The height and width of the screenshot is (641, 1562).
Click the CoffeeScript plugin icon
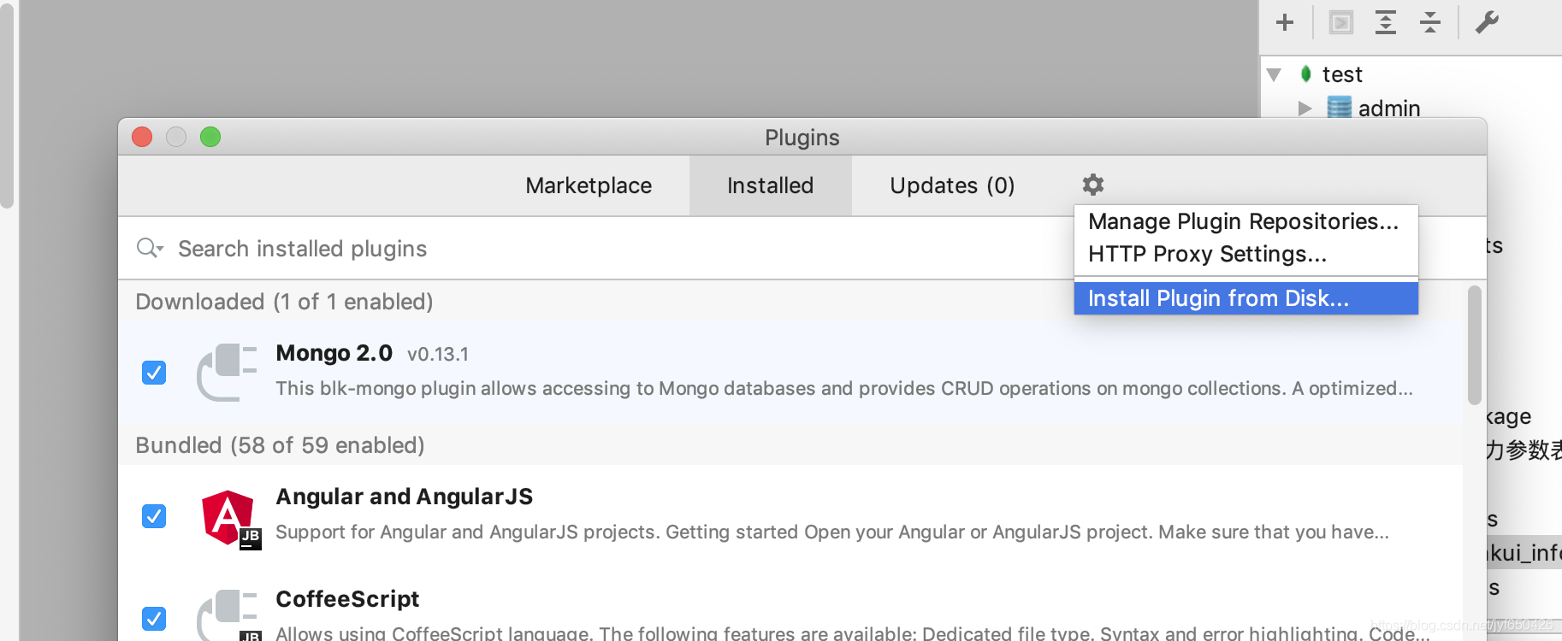[x=227, y=615]
